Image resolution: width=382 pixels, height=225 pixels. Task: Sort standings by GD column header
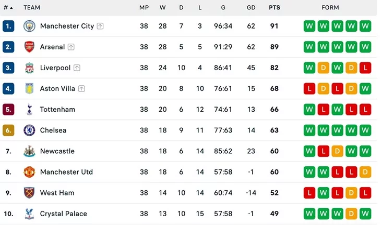coord(251,7)
